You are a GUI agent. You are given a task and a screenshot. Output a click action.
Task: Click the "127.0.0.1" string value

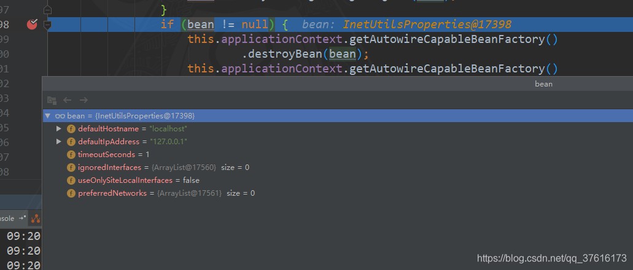[x=168, y=142]
